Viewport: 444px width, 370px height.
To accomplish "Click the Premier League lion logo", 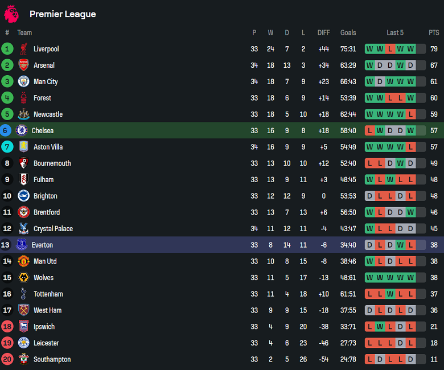I will [11, 14].
